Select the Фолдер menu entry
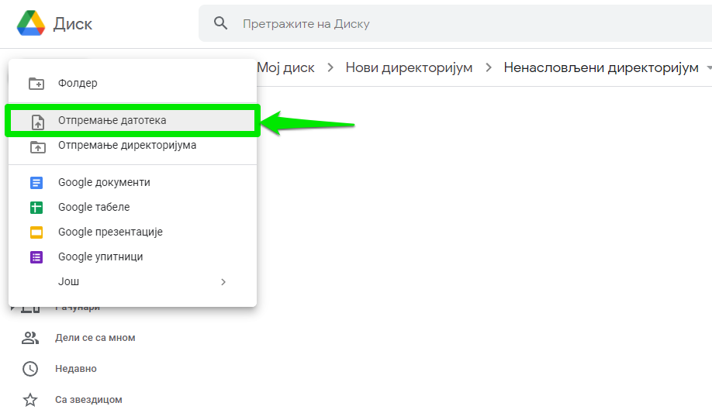This screenshot has height=420, width=712. [x=133, y=83]
